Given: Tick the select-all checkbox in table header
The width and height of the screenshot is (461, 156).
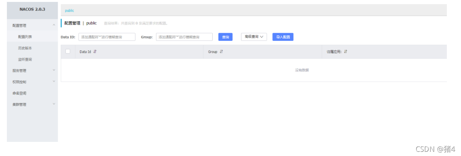Looking at the screenshot, I should point(68,51).
